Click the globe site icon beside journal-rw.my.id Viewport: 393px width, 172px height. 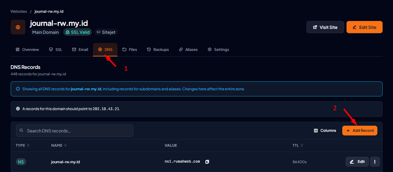click(x=18, y=27)
